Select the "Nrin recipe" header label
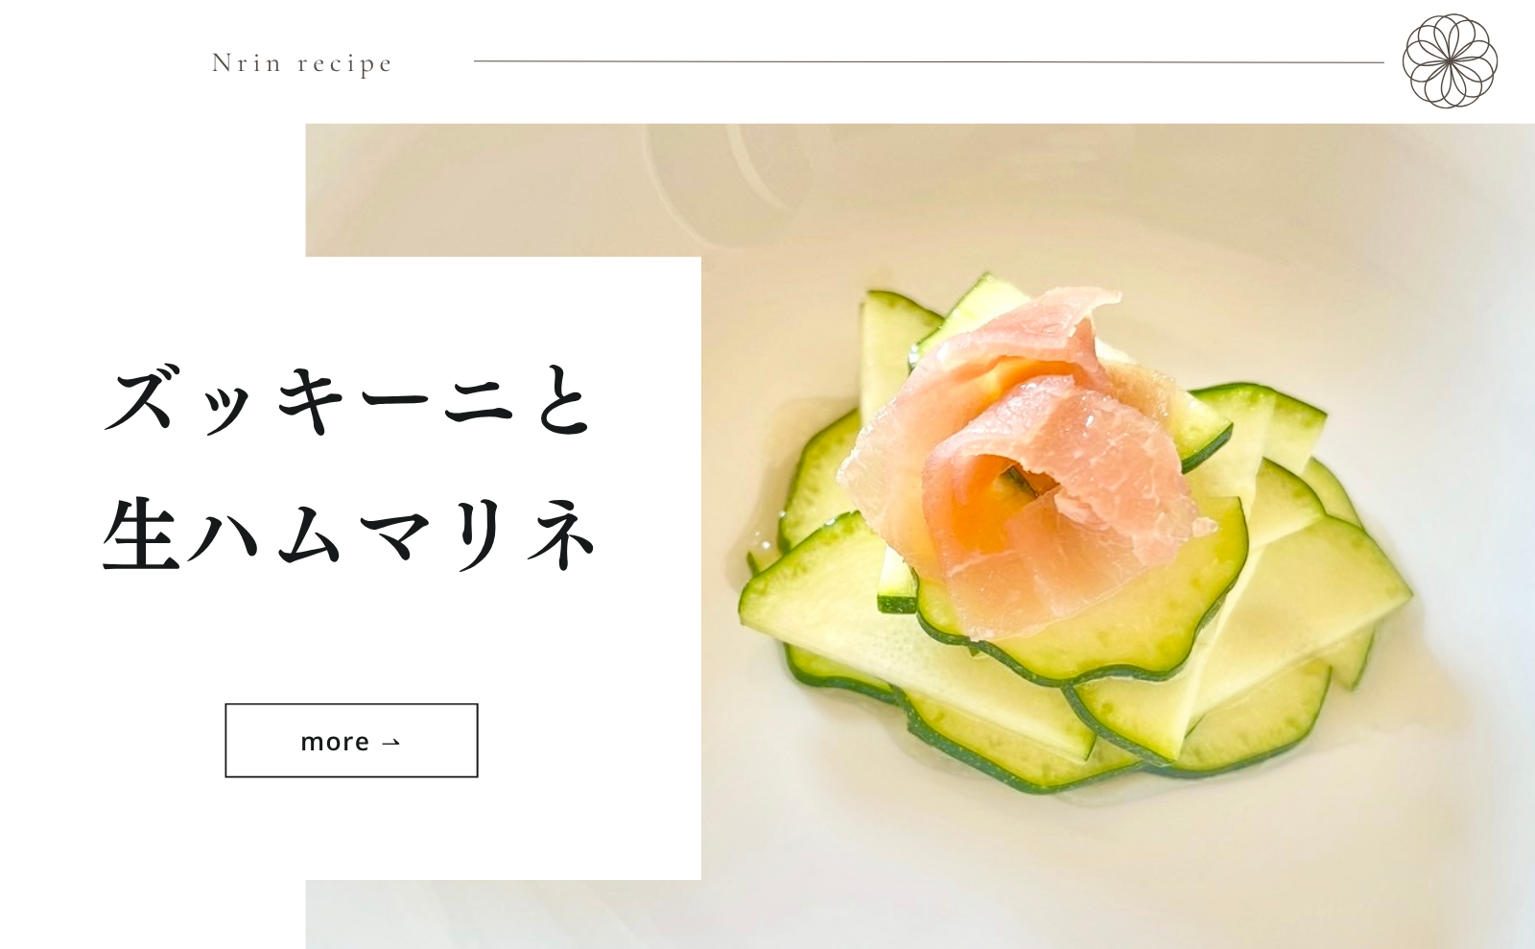Image resolution: width=1535 pixels, height=949 pixels. (x=302, y=63)
